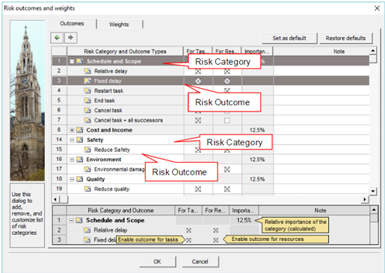Viewport: 385px width, 273px height.
Task: Collapse the Safety category
Action: [72, 140]
